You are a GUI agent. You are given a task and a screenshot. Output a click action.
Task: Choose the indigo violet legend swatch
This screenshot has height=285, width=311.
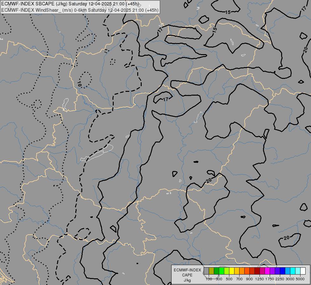(277, 271)
